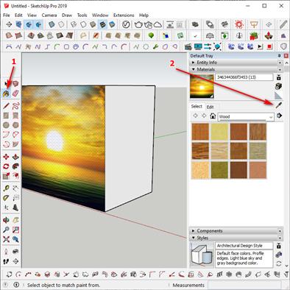Open the Extensions menu
290x290 pixels.
(124, 15)
